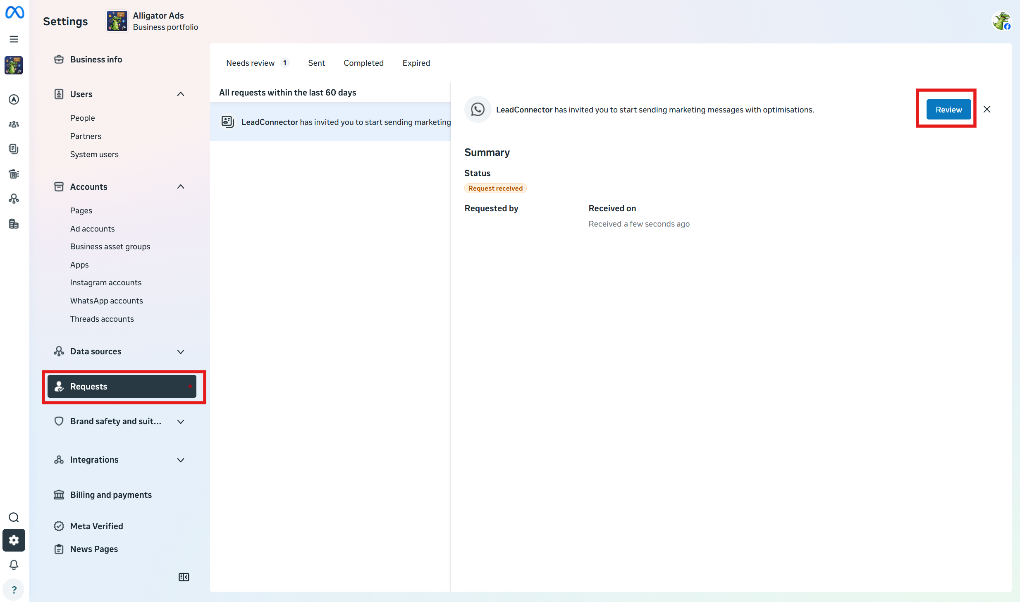
Task: Open Instagram accounts
Action: point(106,283)
